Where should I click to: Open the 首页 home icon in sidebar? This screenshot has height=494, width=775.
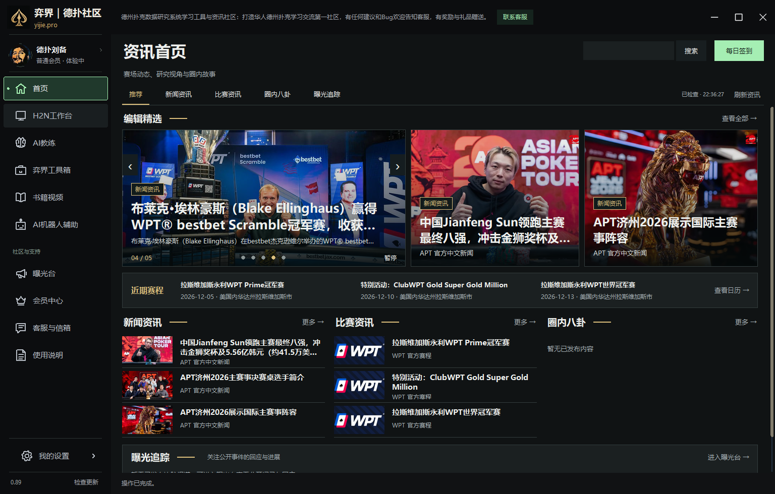click(x=21, y=89)
